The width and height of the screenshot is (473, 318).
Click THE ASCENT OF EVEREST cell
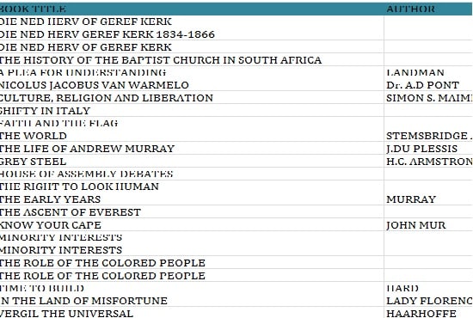click(x=192, y=212)
